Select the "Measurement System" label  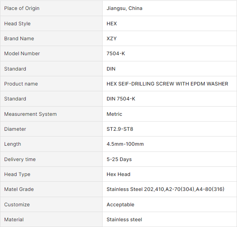click(x=30, y=114)
